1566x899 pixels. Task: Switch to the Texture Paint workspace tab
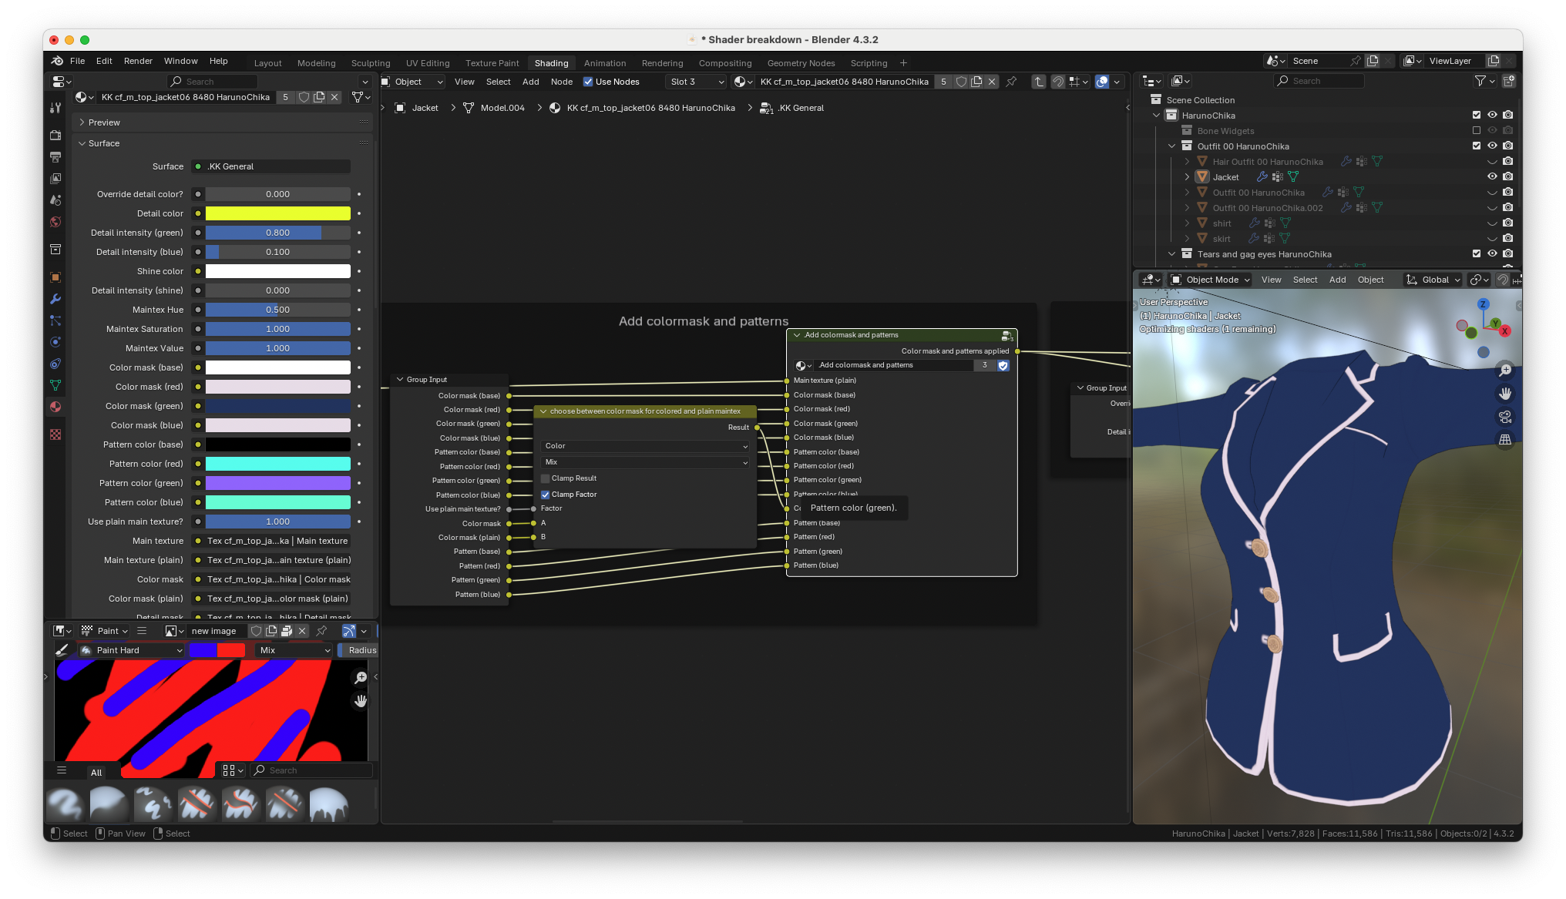492,63
